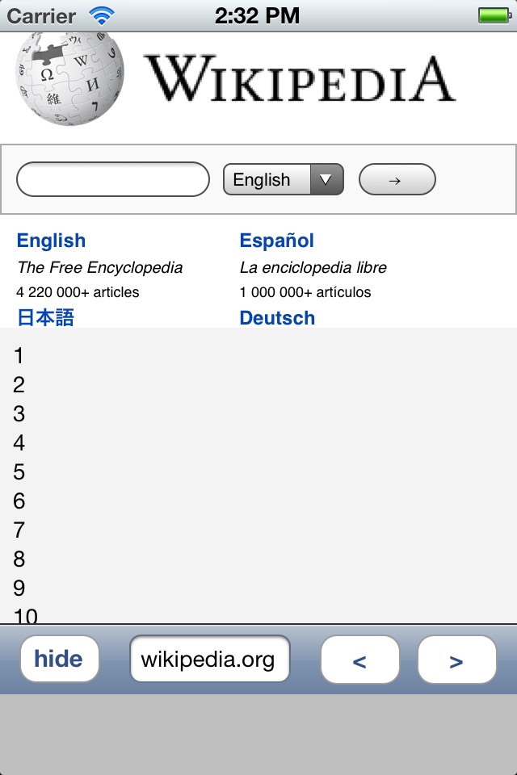Tap the clock time in status bar

point(257,16)
